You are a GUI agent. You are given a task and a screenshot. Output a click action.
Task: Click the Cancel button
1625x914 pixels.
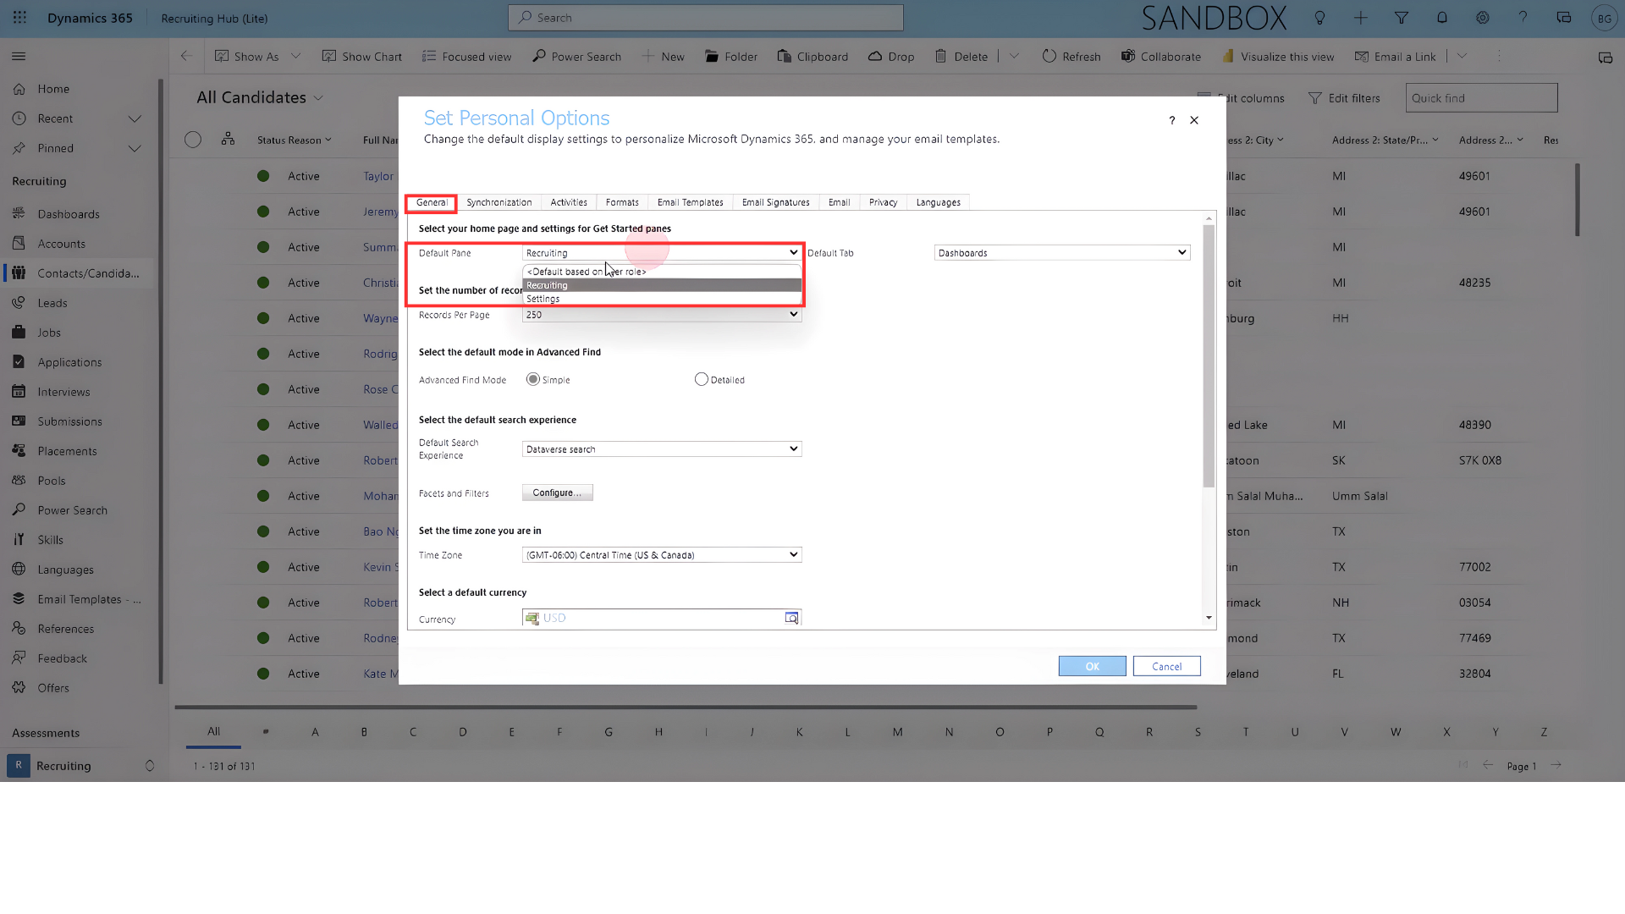coord(1167,666)
